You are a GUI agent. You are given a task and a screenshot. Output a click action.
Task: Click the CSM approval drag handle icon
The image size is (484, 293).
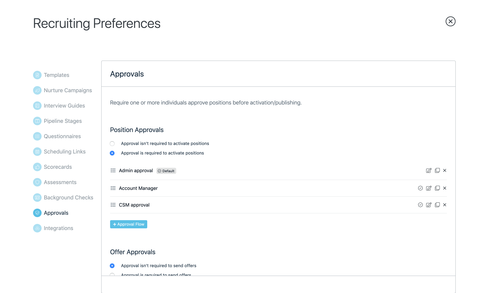[113, 205]
